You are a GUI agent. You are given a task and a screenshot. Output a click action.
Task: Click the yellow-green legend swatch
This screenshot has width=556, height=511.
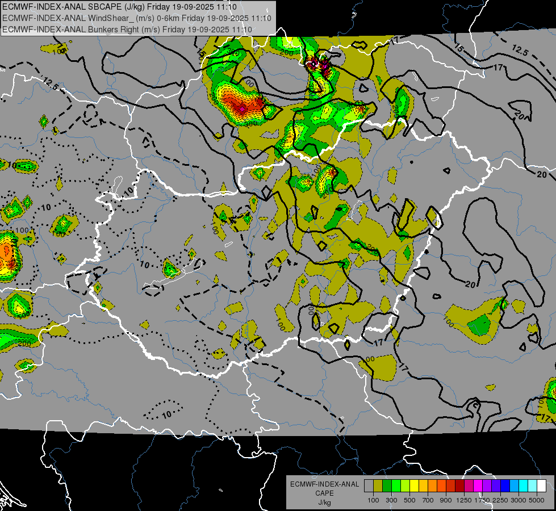pos(405,486)
